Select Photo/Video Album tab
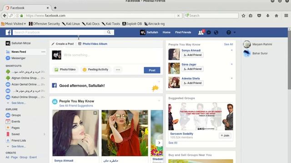291x163 pixels. click(x=93, y=44)
